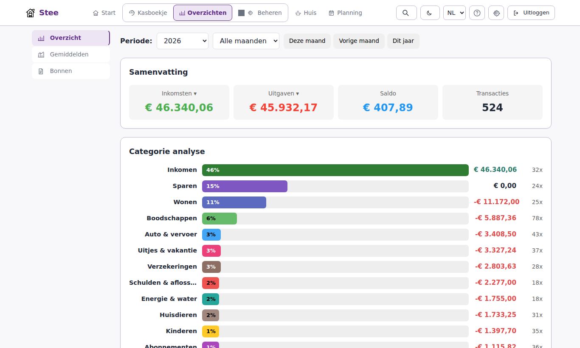The width and height of the screenshot is (580, 348).
Task: Click the amount -€ 3.408,50
Action: click(x=496, y=234)
